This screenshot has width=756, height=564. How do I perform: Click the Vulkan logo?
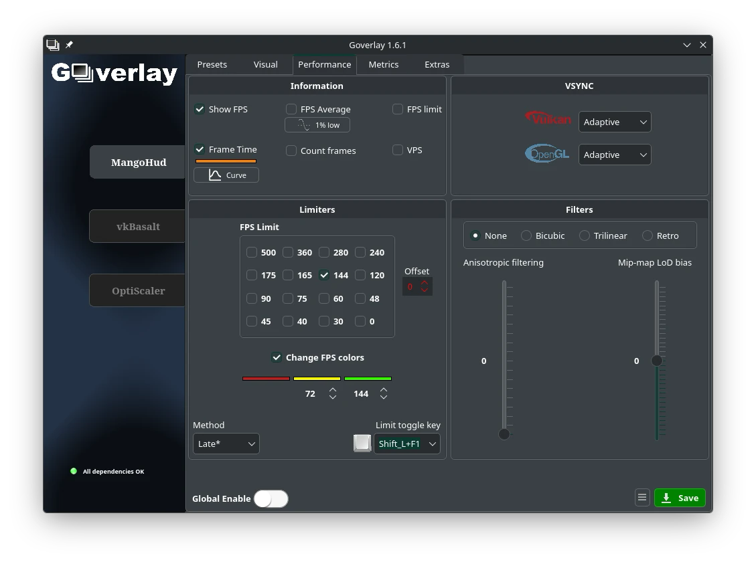[x=548, y=119]
